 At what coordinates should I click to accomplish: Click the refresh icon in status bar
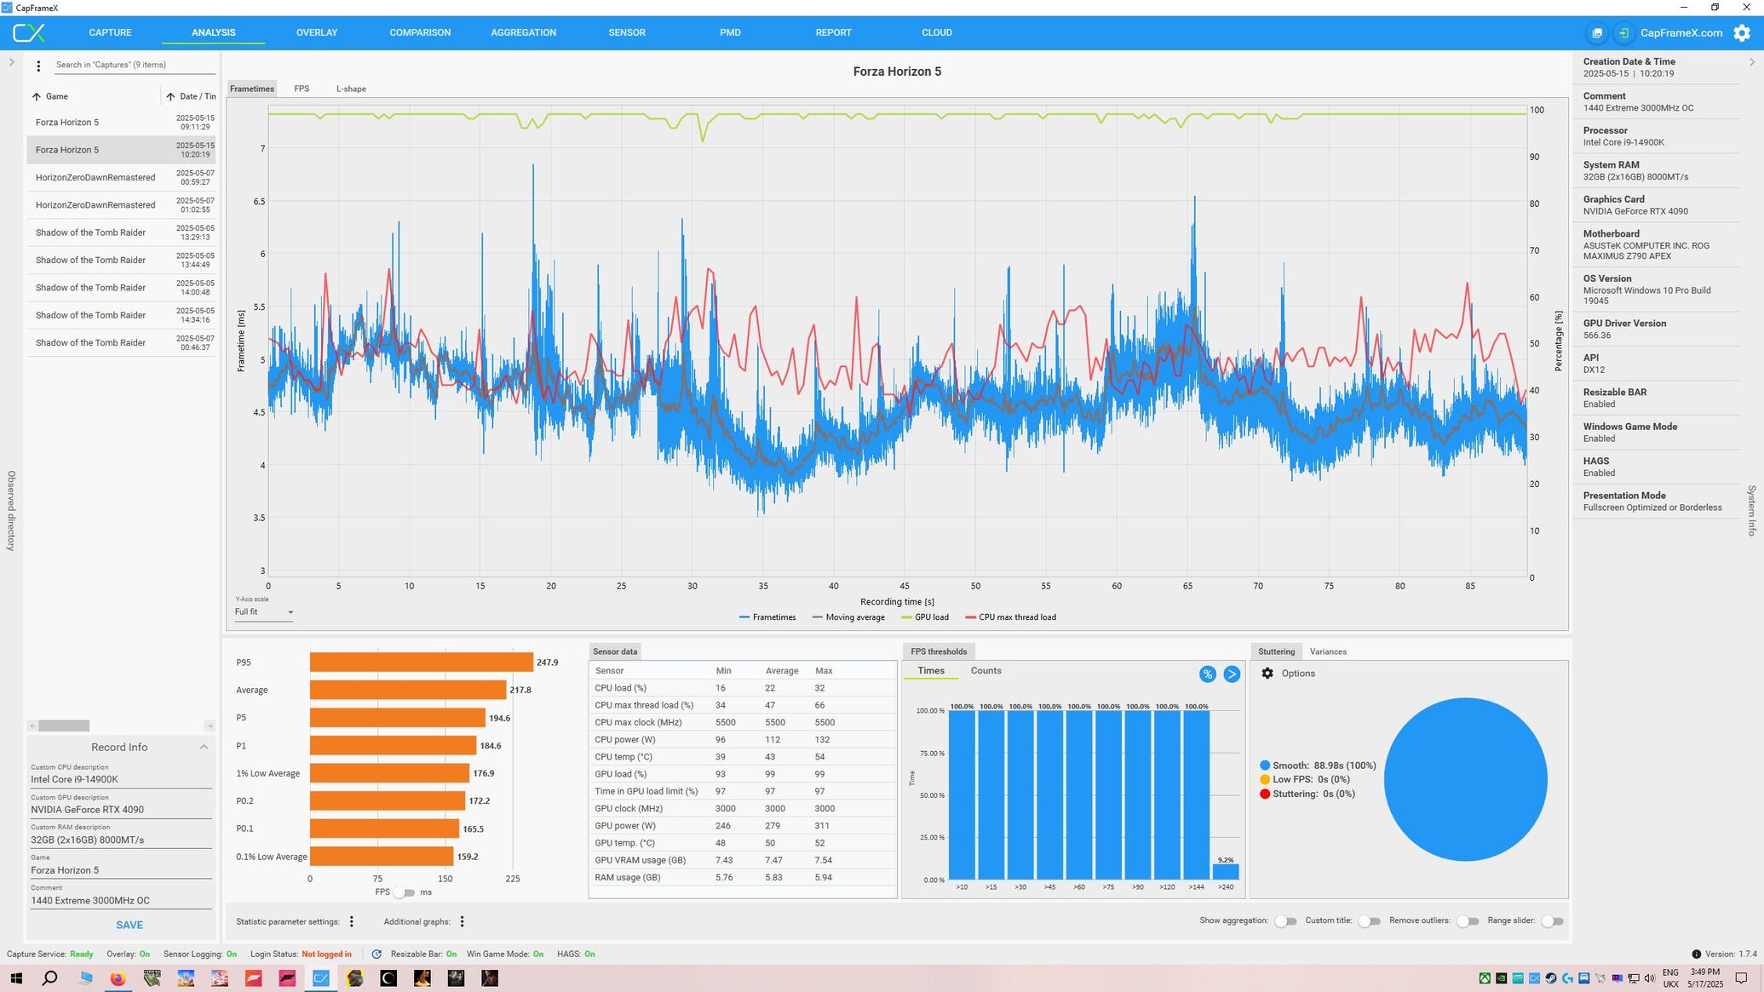pyautogui.click(x=376, y=954)
